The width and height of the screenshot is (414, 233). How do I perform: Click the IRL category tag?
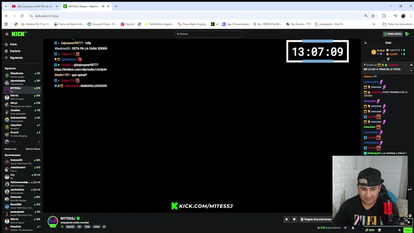click(62, 227)
